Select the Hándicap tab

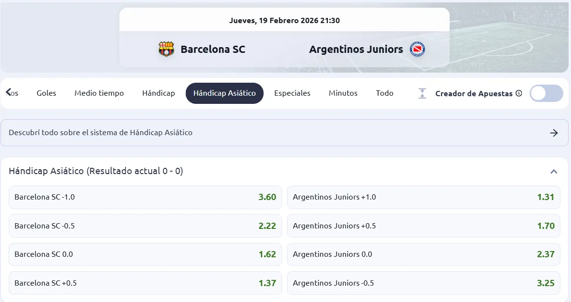click(x=158, y=93)
